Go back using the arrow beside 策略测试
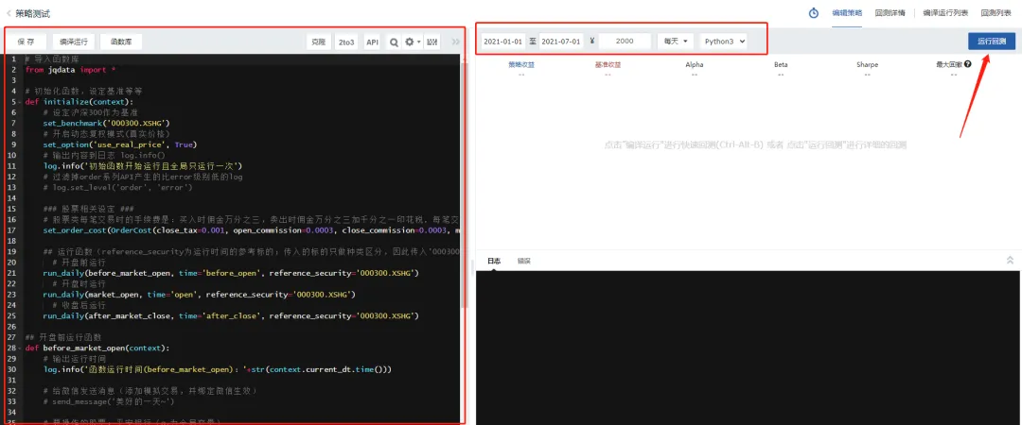The height and width of the screenshot is (425, 1022). tap(8, 13)
